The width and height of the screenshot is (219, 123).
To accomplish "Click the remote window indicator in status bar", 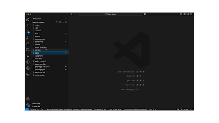I will [x=27, y=109].
